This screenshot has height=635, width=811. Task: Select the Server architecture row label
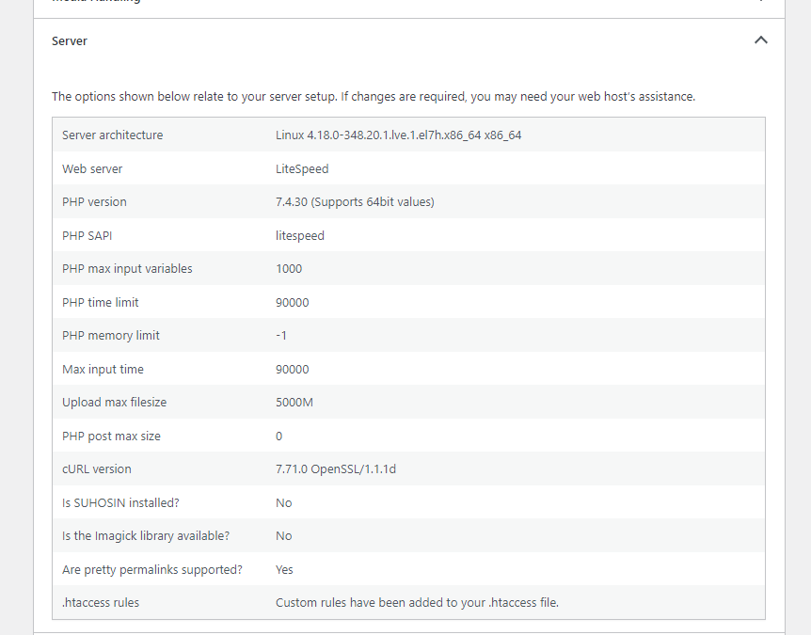point(112,135)
